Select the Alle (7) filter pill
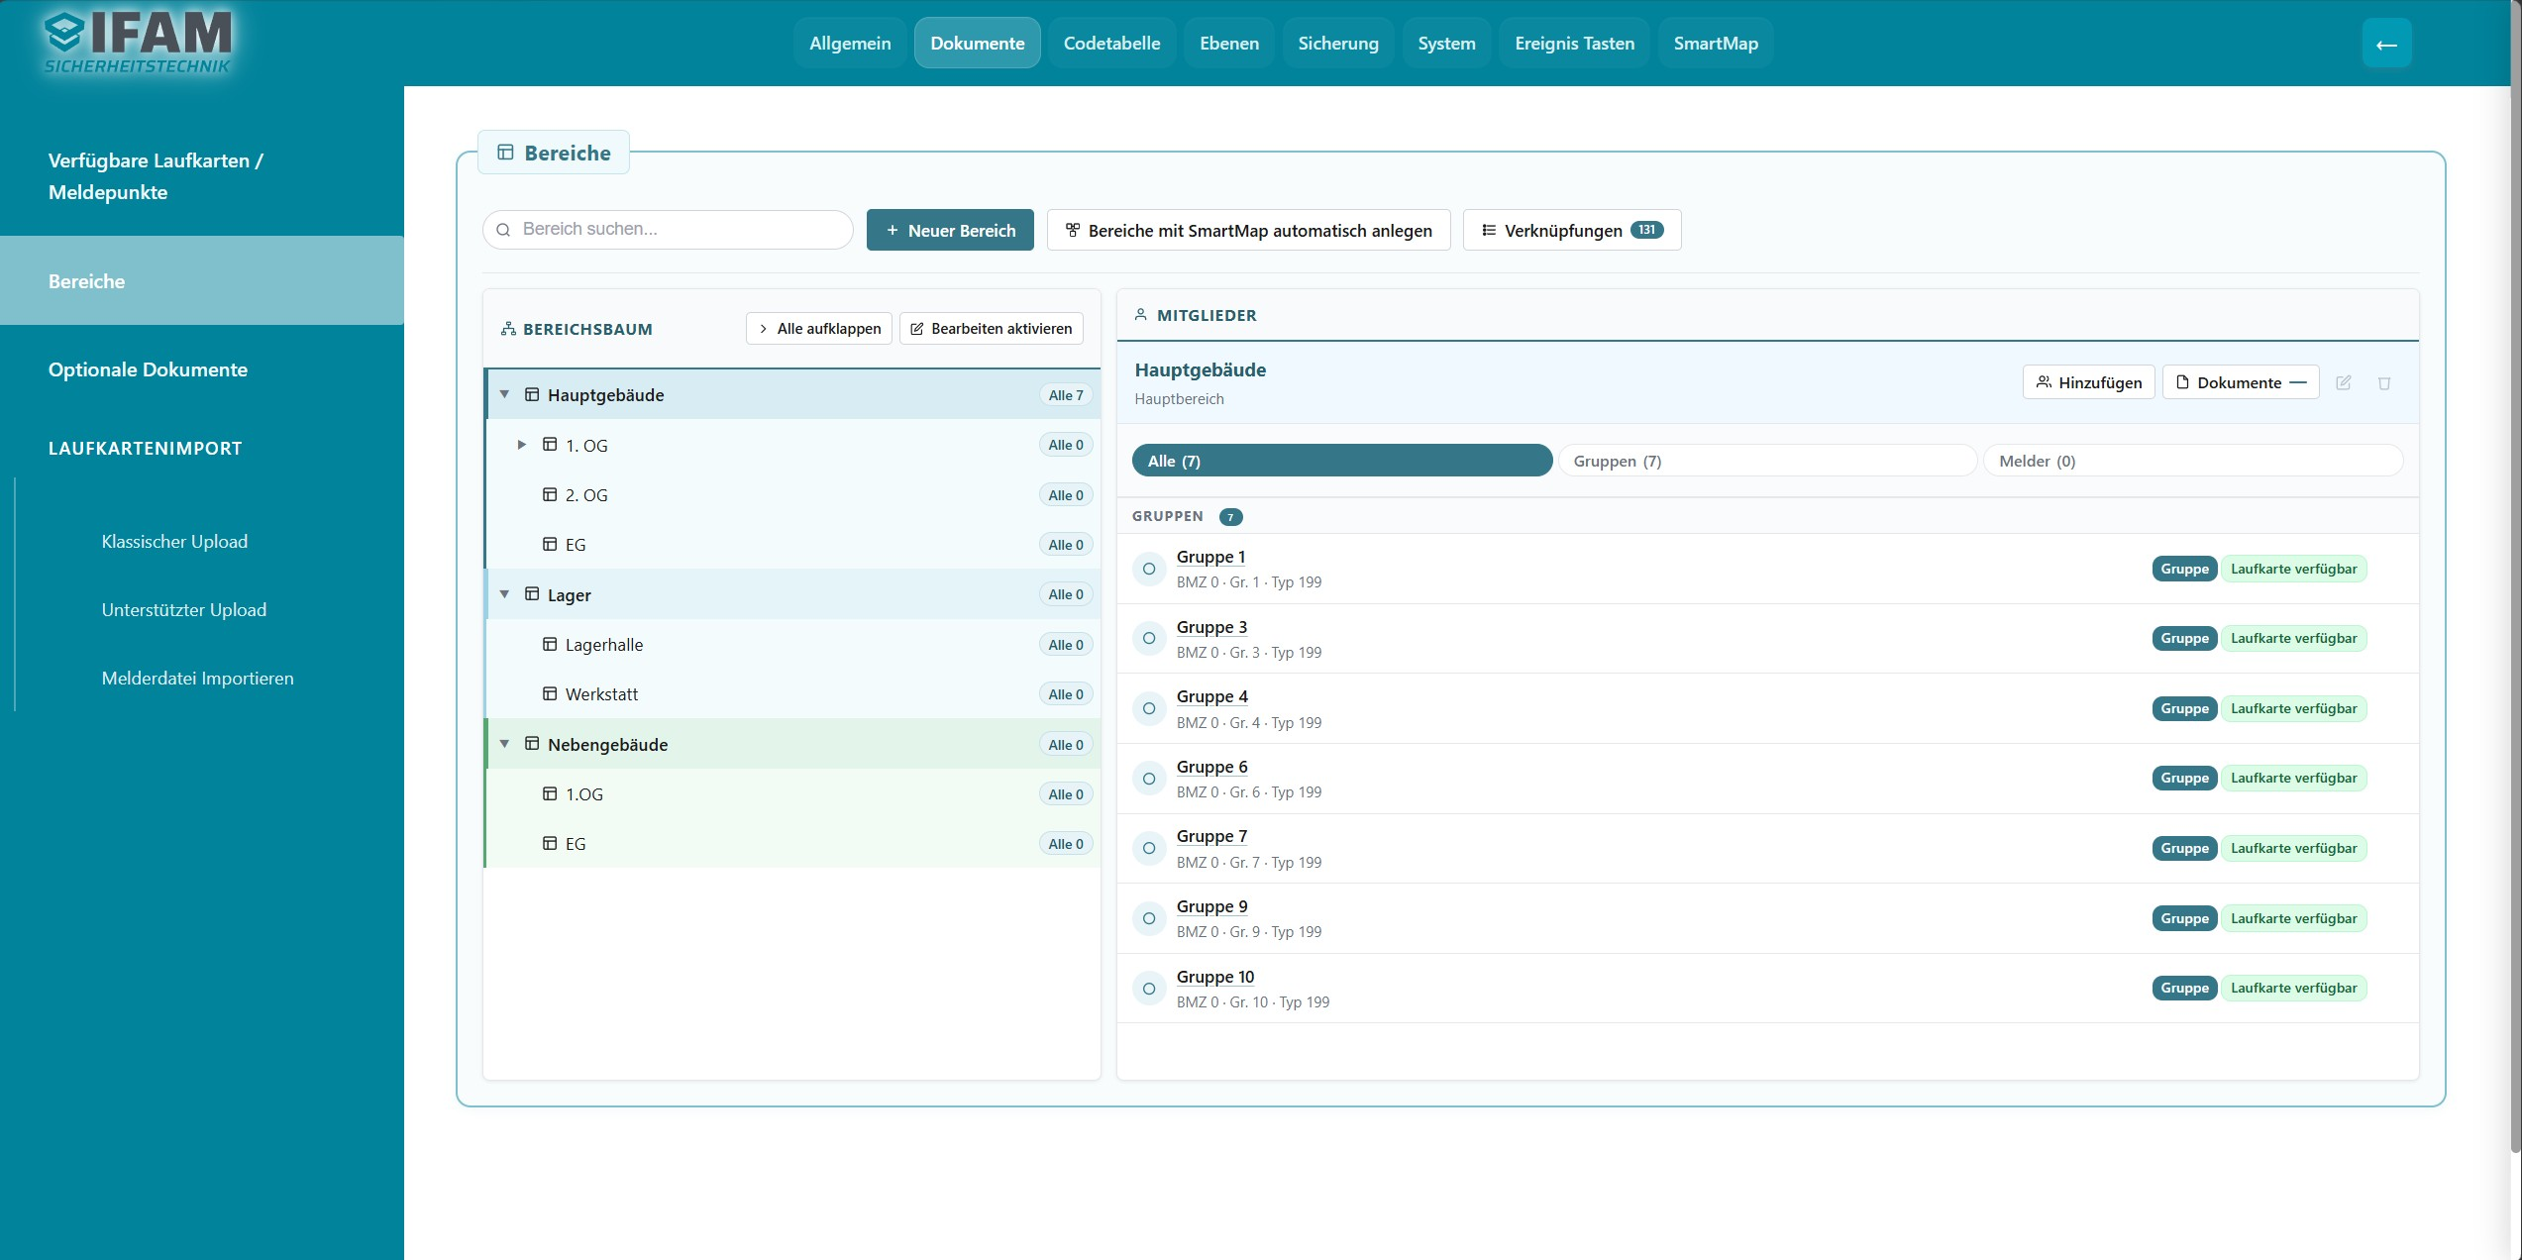 (1342, 461)
